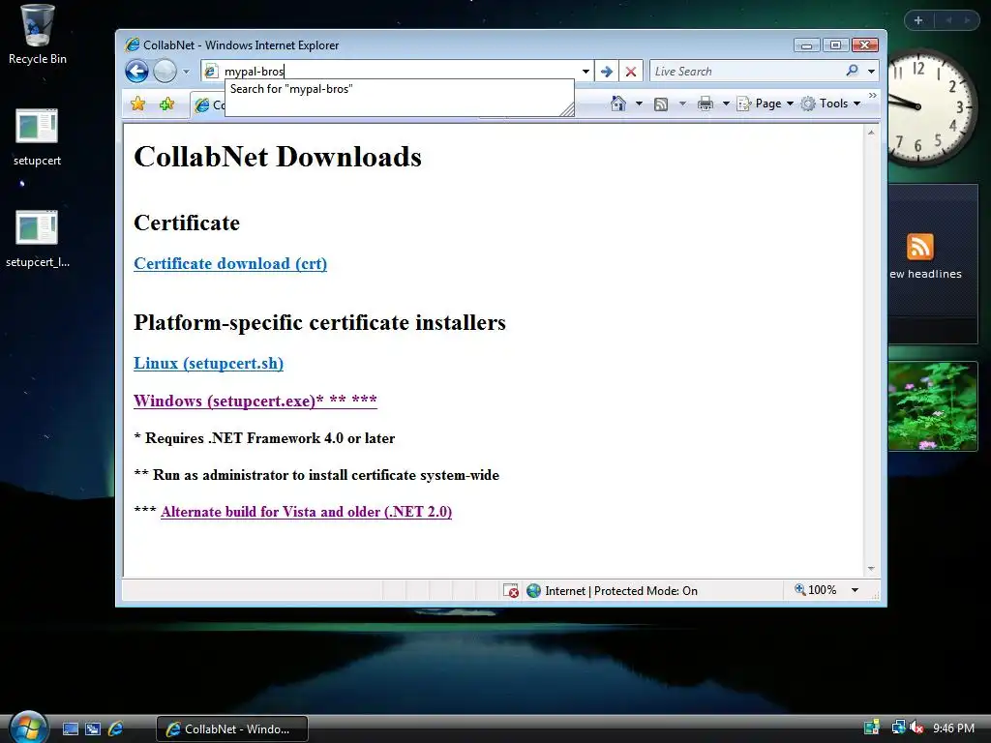Click the RSS Feeds toolbar icon
This screenshot has width=991, height=743.
(x=661, y=104)
